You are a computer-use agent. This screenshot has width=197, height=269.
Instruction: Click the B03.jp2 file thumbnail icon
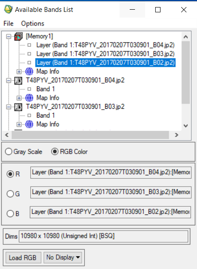18,107
